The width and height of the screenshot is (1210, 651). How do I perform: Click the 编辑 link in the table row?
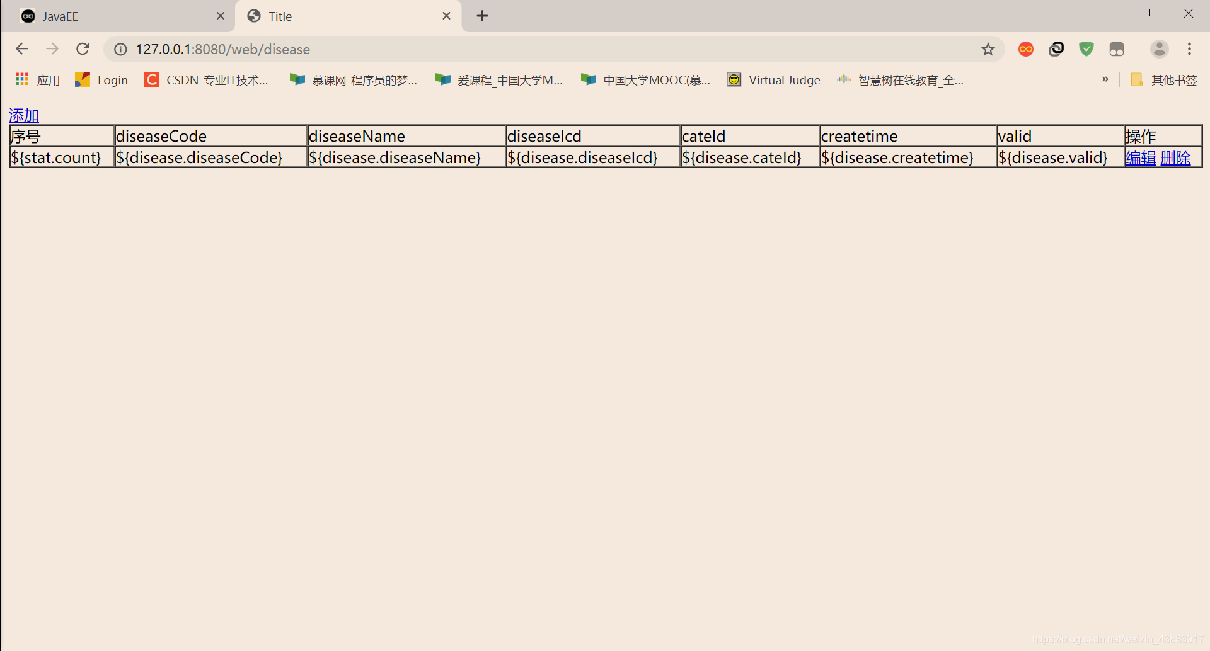1141,157
